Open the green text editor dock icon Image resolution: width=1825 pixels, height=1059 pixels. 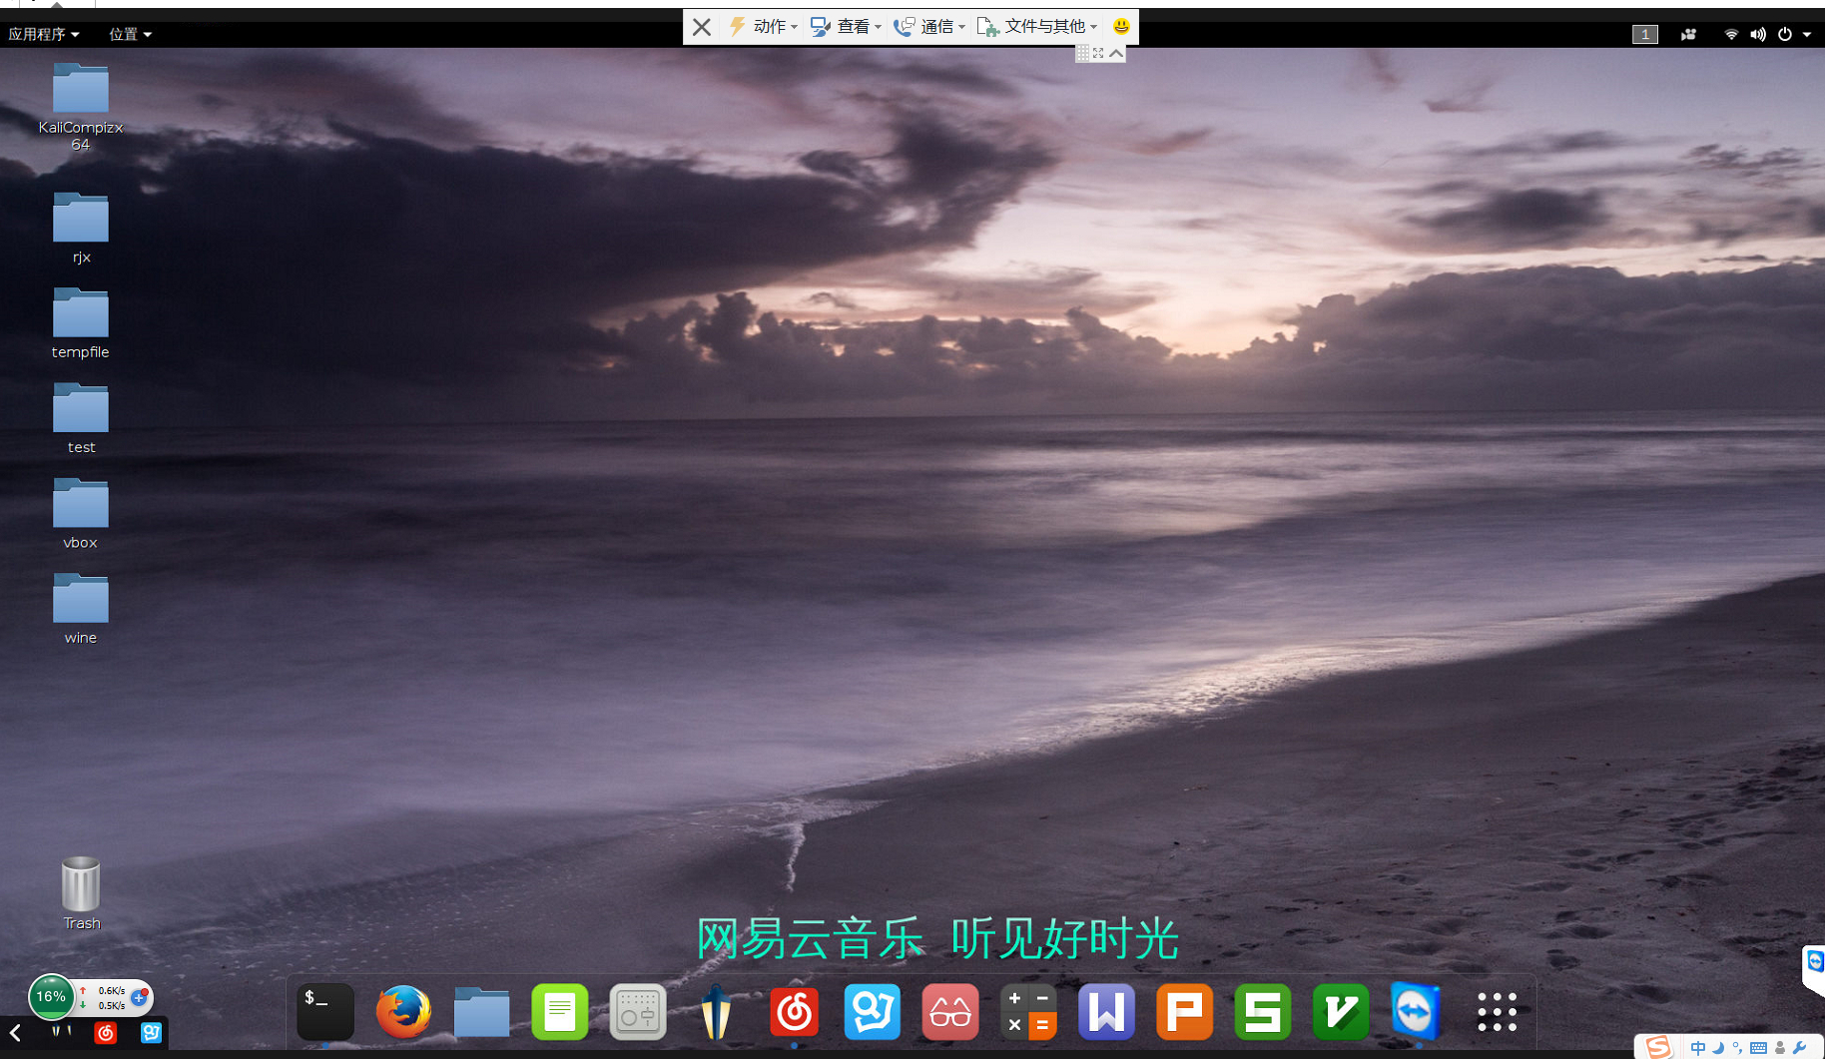click(559, 1012)
